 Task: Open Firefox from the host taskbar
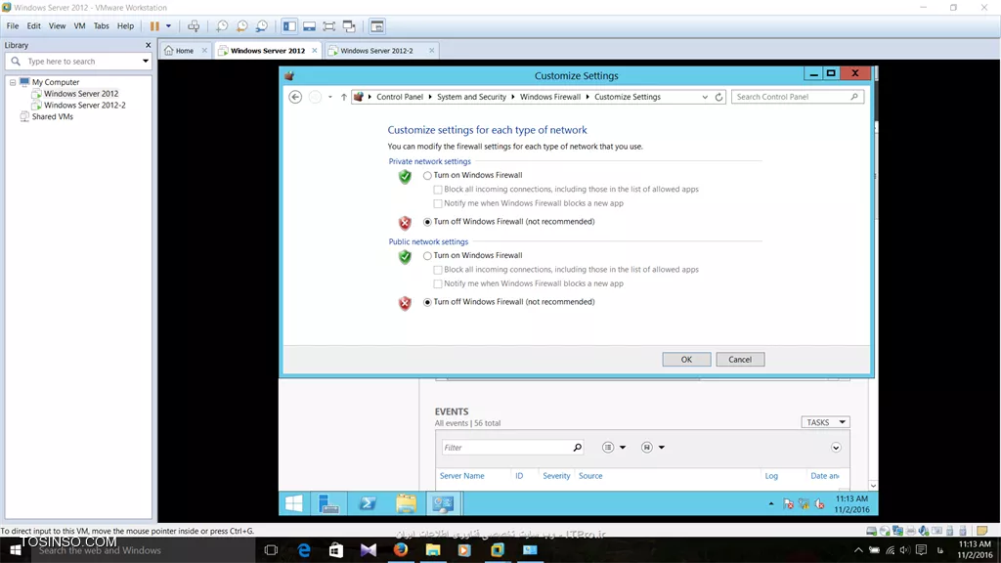(x=400, y=550)
